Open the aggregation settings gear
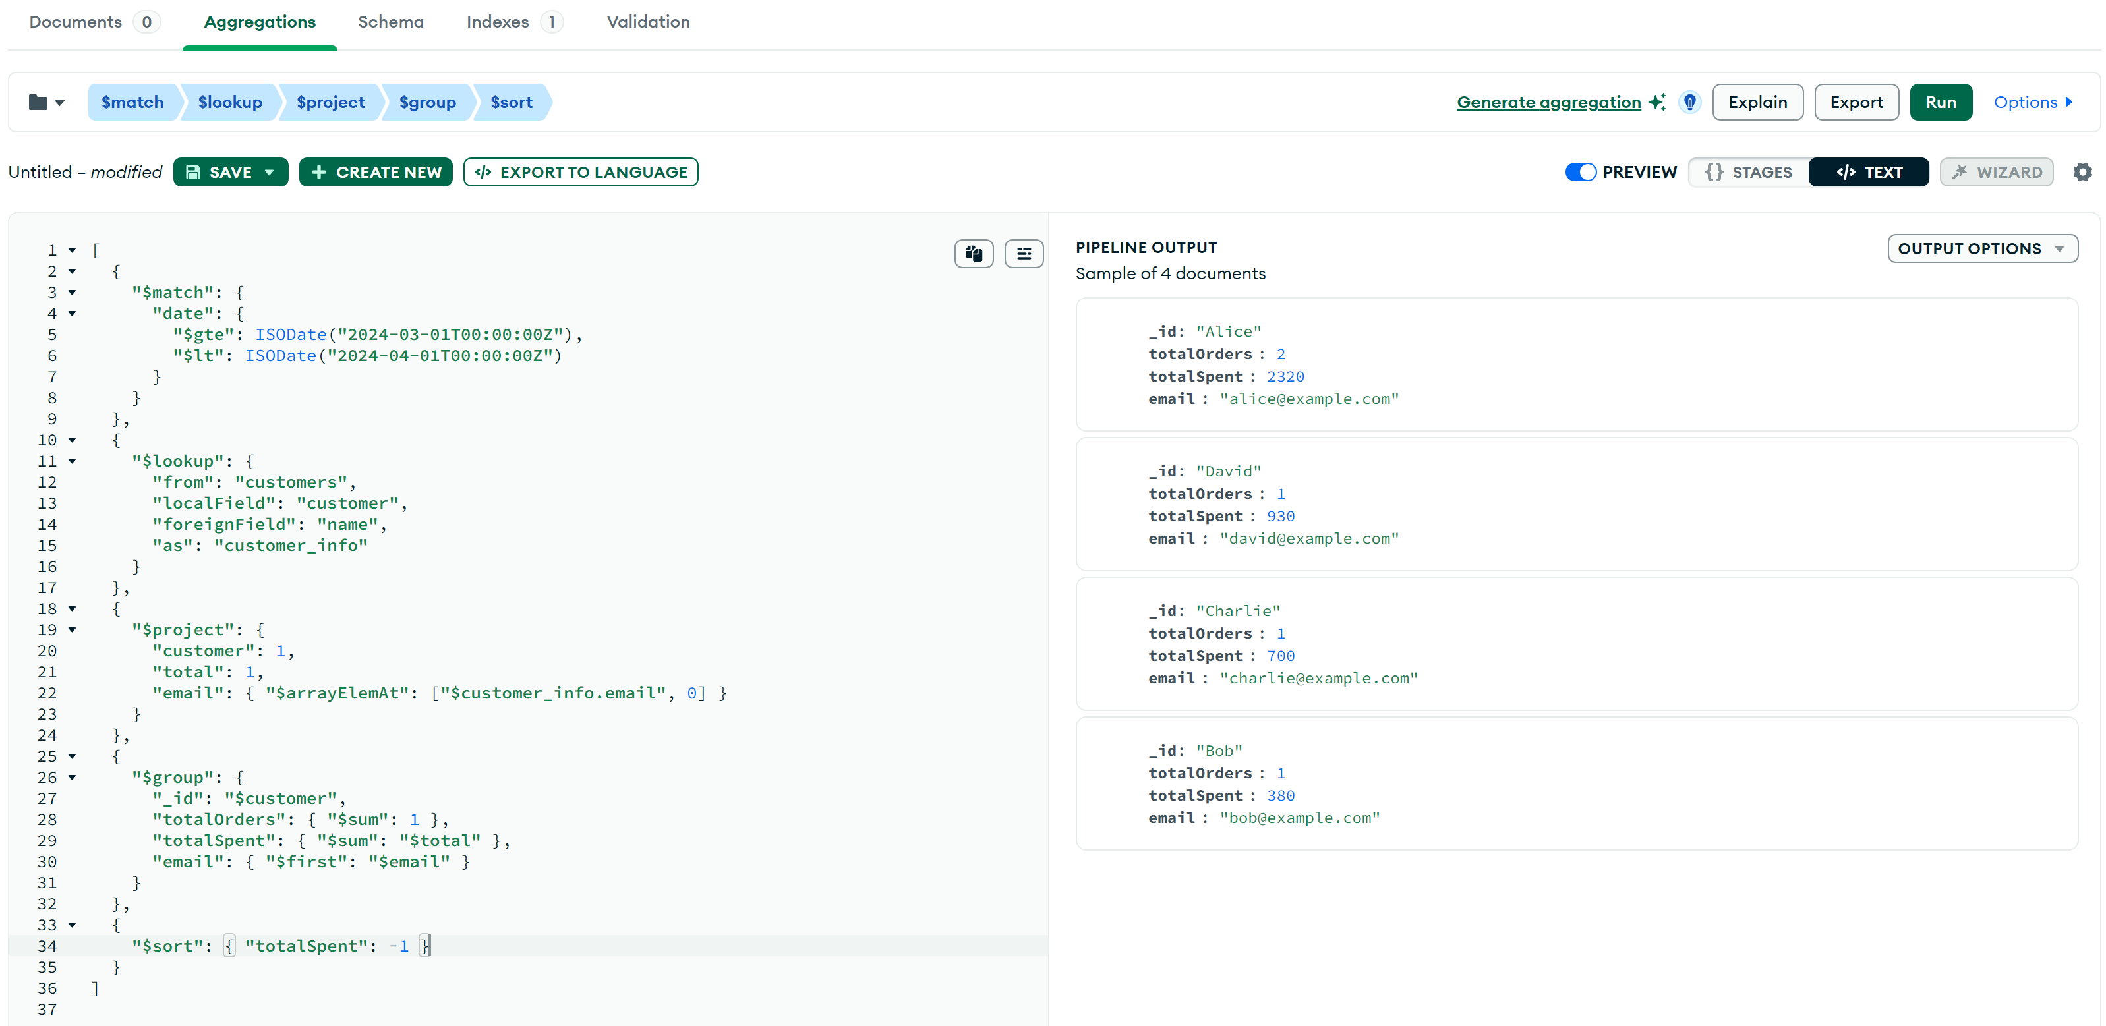Screen dimensions: 2106x1026 (2082, 172)
